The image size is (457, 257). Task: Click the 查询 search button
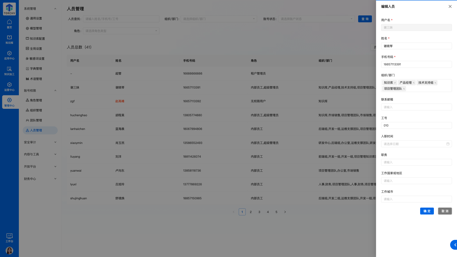tap(365, 19)
